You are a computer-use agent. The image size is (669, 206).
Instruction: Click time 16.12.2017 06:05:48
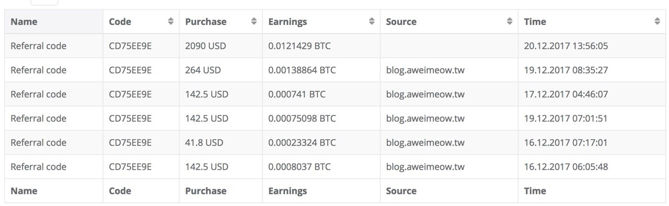point(566,167)
